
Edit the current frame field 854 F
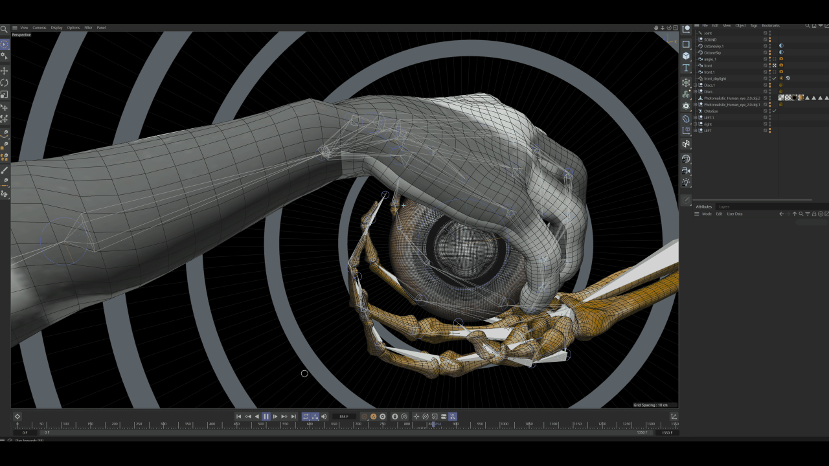point(344,417)
